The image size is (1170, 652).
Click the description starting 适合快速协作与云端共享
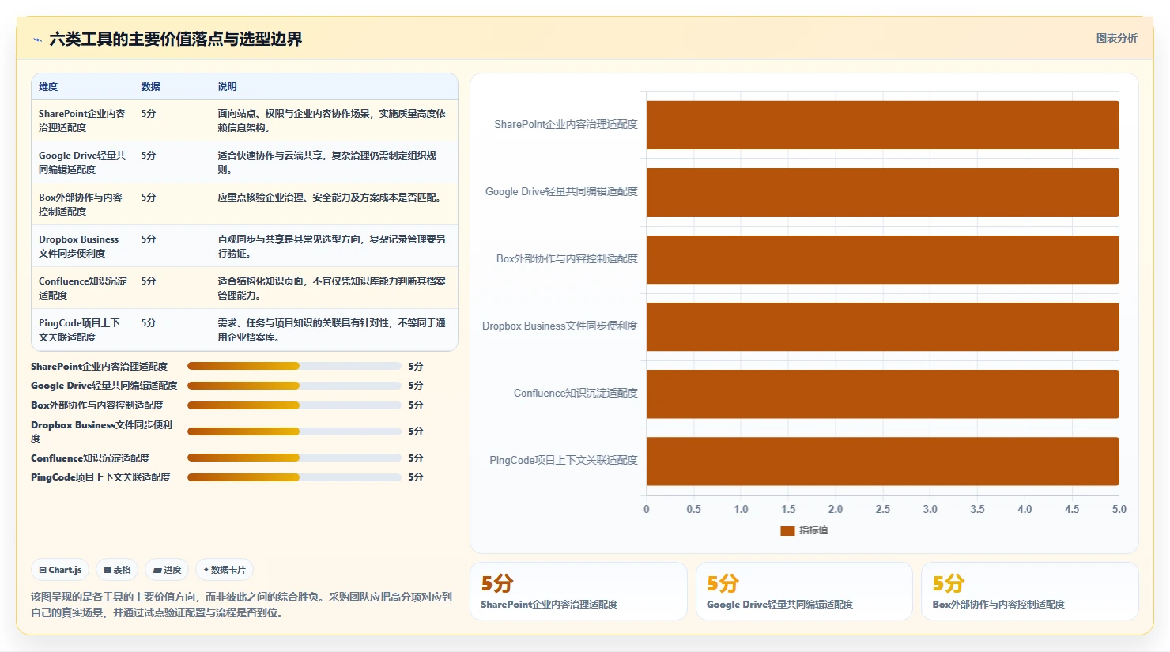(327, 162)
